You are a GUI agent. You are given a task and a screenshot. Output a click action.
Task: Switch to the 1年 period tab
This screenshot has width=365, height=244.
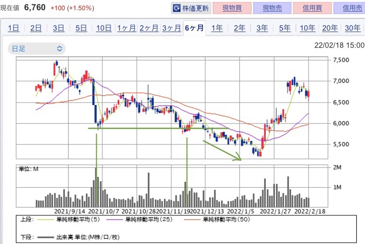217,28
